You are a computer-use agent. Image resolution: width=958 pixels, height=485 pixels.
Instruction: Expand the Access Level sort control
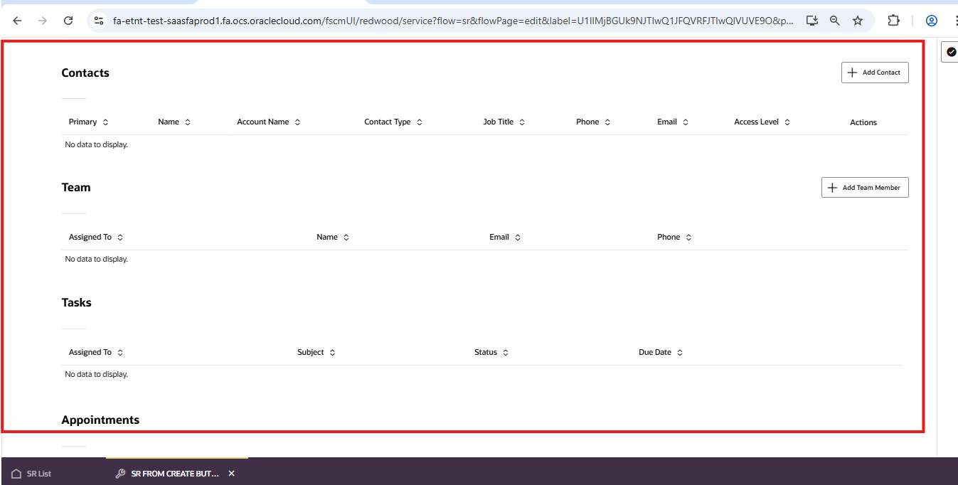coord(787,122)
